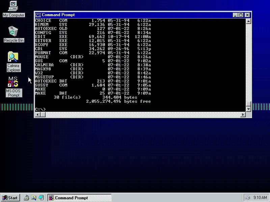Click the W32 directory row
The width and height of the screenshot is (270, 202).
[93, 73]
